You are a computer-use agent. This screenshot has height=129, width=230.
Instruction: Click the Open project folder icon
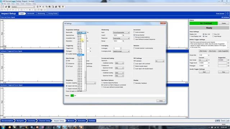(6, 7)
